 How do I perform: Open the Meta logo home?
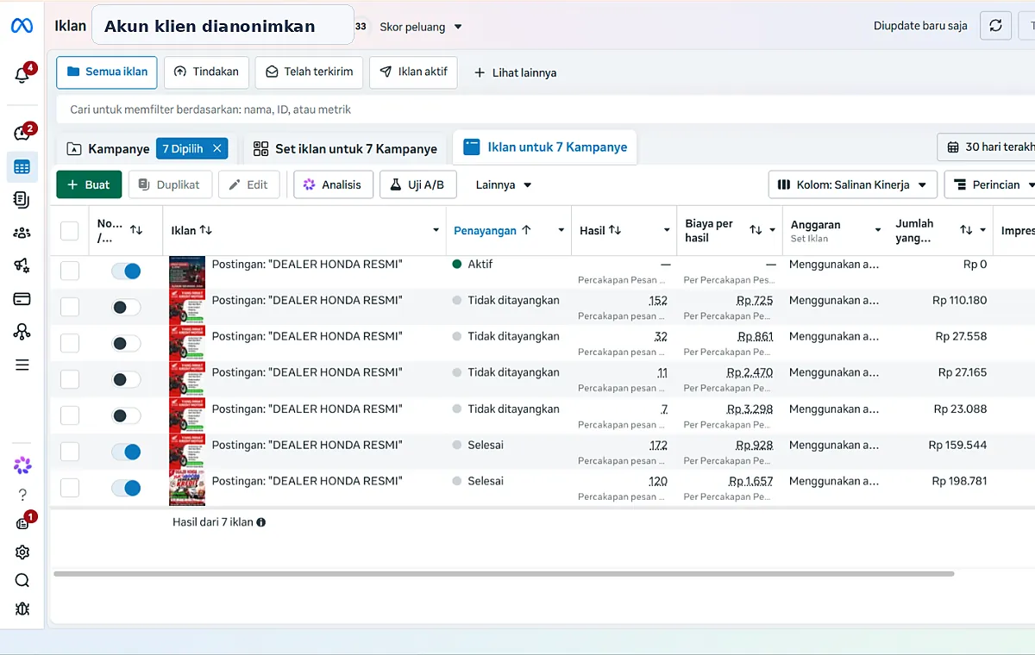pyautogui.click(x=22, y=26)
